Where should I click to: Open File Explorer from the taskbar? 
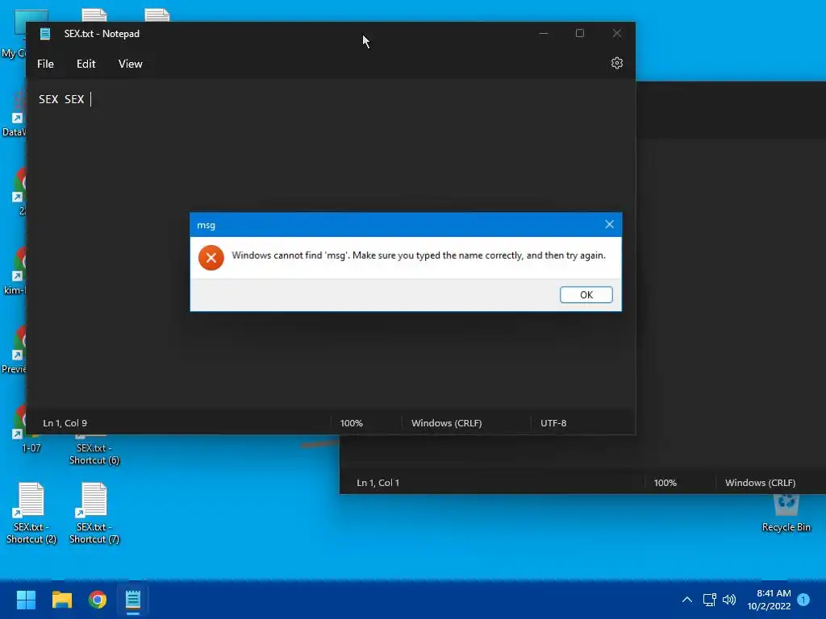pyautogui.click(x=61, y=600)
